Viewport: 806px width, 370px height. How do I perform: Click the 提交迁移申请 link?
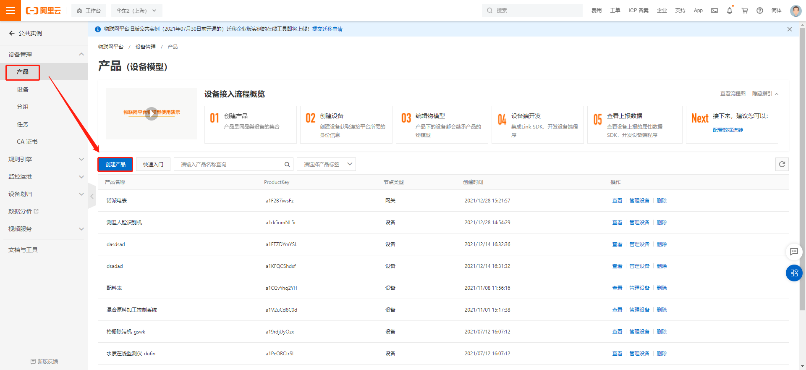point(327,29)
